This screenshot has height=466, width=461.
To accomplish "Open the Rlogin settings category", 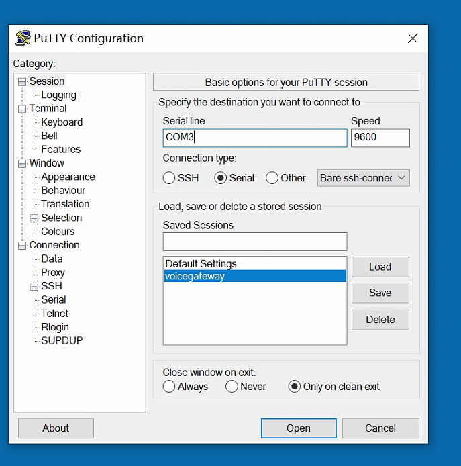I will 55,327.
